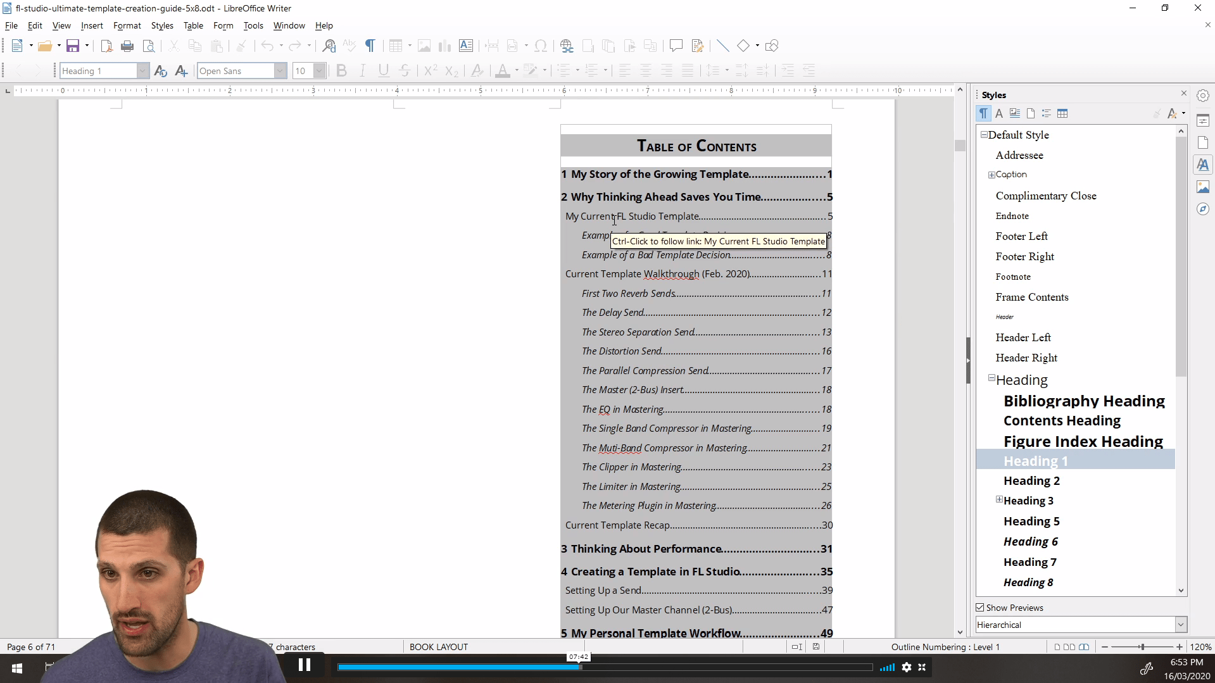Export the document directly as PDF
Screen dimensions: 1215x683
tap(106, 46)
